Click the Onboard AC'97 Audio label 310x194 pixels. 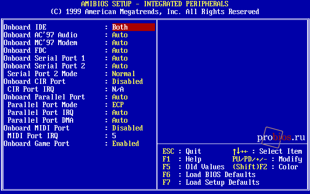click(x=40, y=35)
